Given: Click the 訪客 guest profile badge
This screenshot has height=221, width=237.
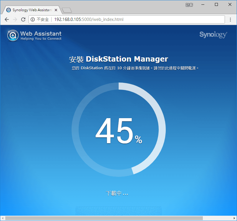Looking at the screenshot, I should (189, 4).
